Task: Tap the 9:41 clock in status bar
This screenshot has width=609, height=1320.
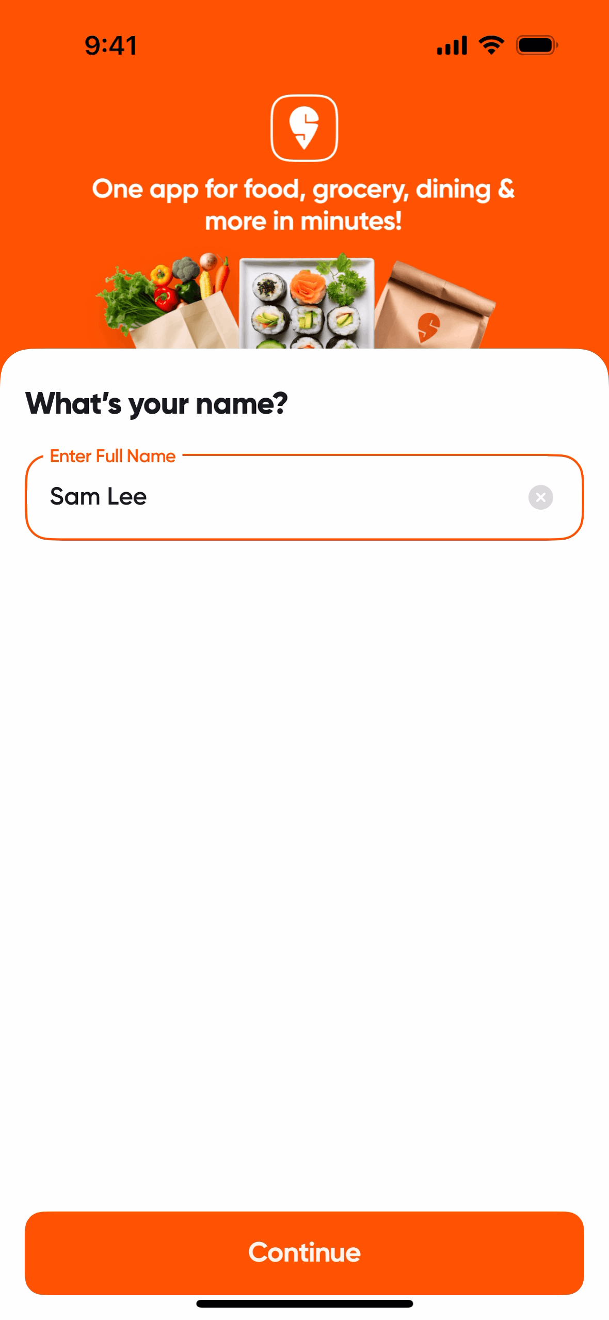Action: pyautogui.click(x=110, y=45)
